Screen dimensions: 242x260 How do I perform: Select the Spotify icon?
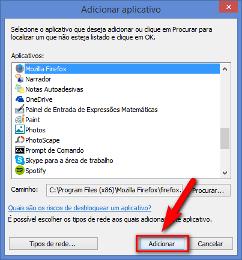point(20,171)
